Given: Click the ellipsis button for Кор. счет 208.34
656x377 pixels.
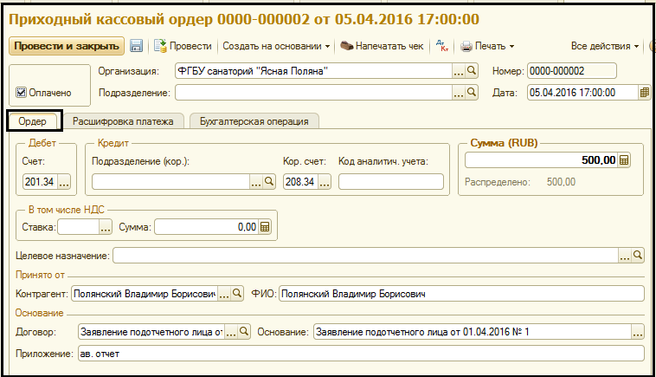Looking at the screenshot, I should [325, 182].
